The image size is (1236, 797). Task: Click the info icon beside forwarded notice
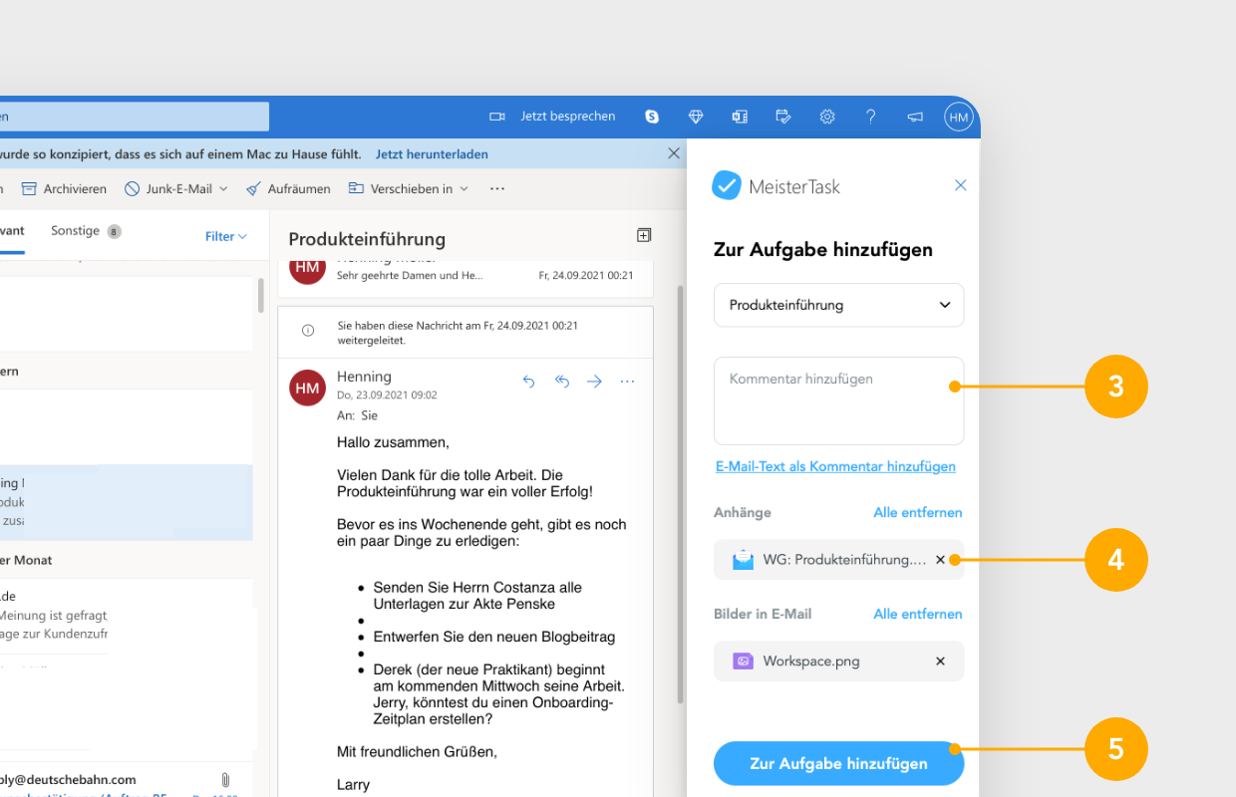[308, 331]
